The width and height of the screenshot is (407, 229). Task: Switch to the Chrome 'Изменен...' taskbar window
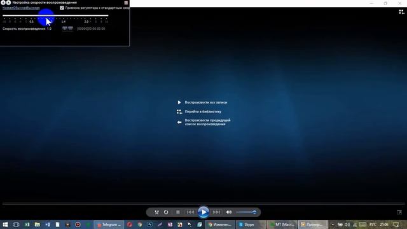tap(220, 225)
